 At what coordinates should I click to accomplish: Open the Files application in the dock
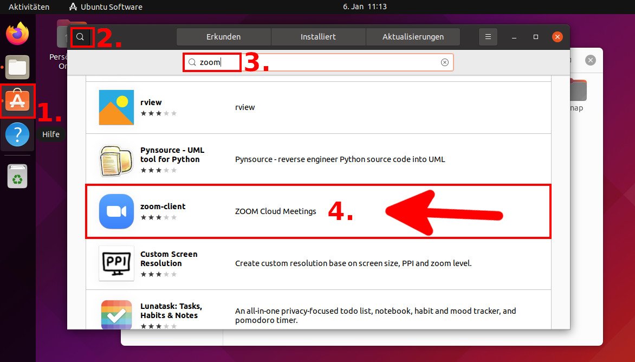pos(17,67)
